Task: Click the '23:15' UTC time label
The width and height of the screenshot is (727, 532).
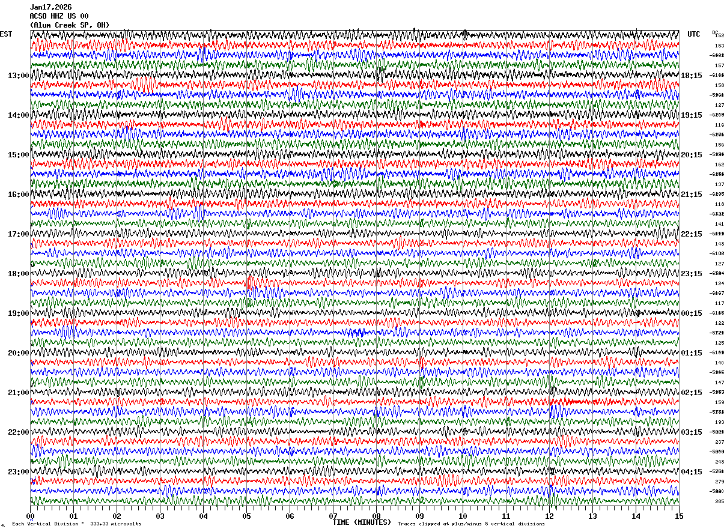Action: (692, 274)
